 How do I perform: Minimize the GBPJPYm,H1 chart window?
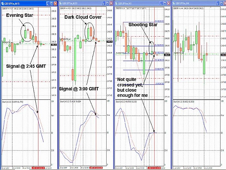coord(161,3)
